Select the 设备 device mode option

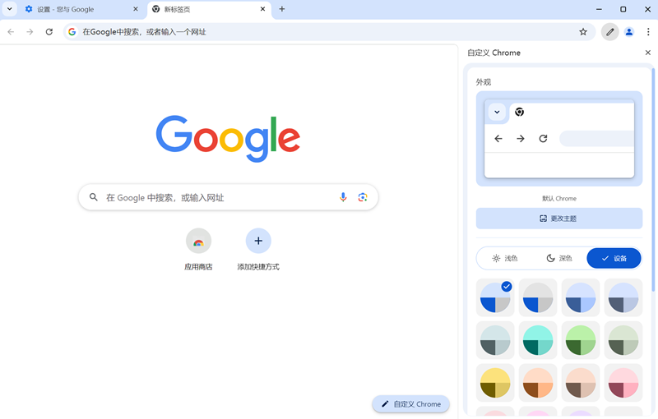point(614,258)
